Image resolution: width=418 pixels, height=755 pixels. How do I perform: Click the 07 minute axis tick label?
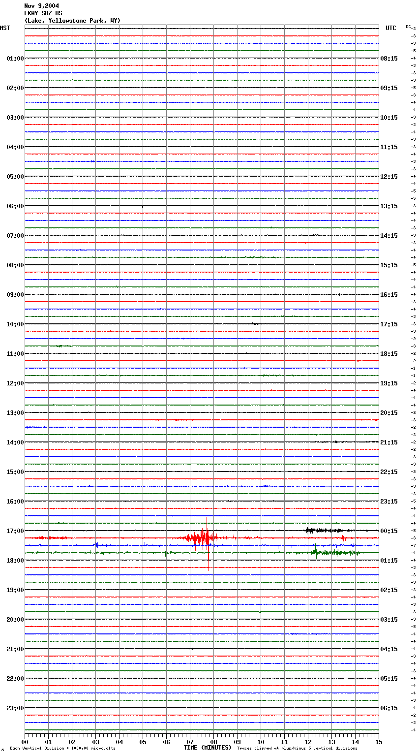[190, 742]
